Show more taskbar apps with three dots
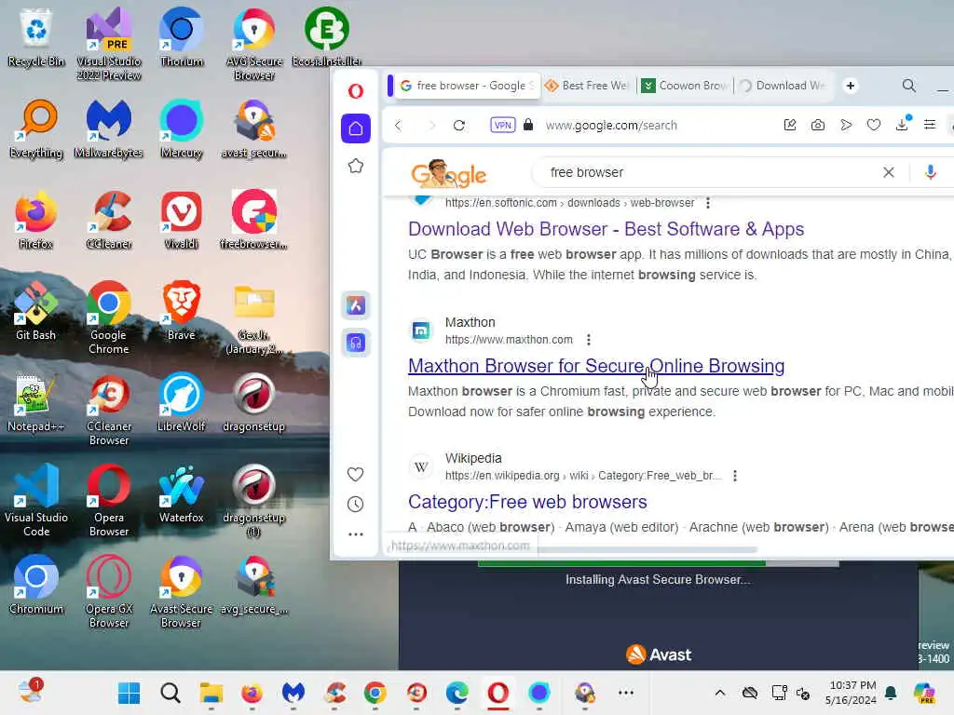Viewport: 954px width, 715px height. [625, 693]
